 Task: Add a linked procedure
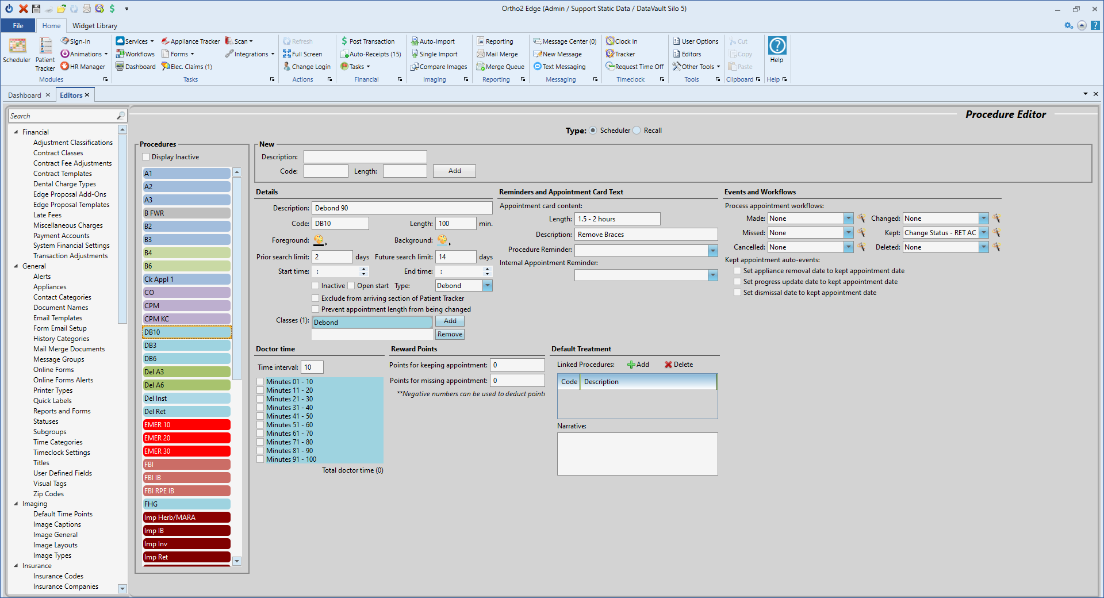tap(638, 365)
